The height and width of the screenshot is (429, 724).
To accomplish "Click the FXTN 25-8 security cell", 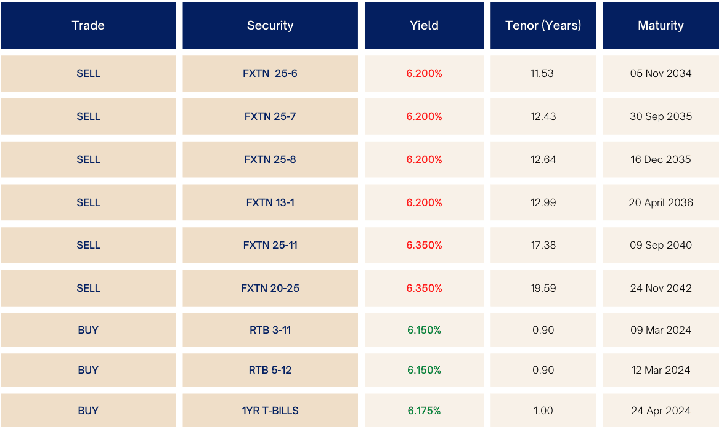I will (x=270, y=159).
